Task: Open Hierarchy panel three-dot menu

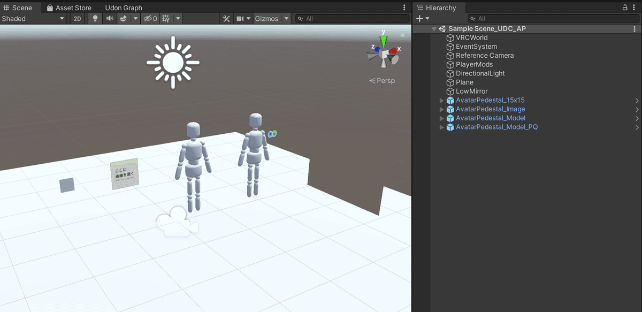Action: tap(635, 7)
